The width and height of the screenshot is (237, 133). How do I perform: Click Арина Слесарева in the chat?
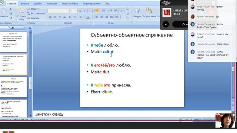(205, 17)
